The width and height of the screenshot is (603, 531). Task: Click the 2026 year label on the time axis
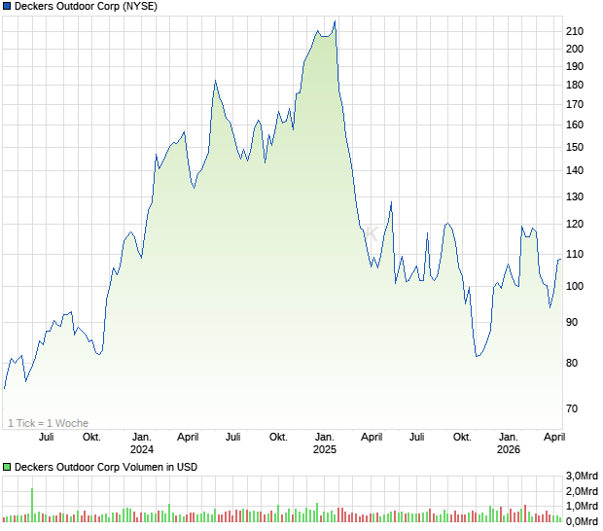pyautogui.click(x=509, y=449)
